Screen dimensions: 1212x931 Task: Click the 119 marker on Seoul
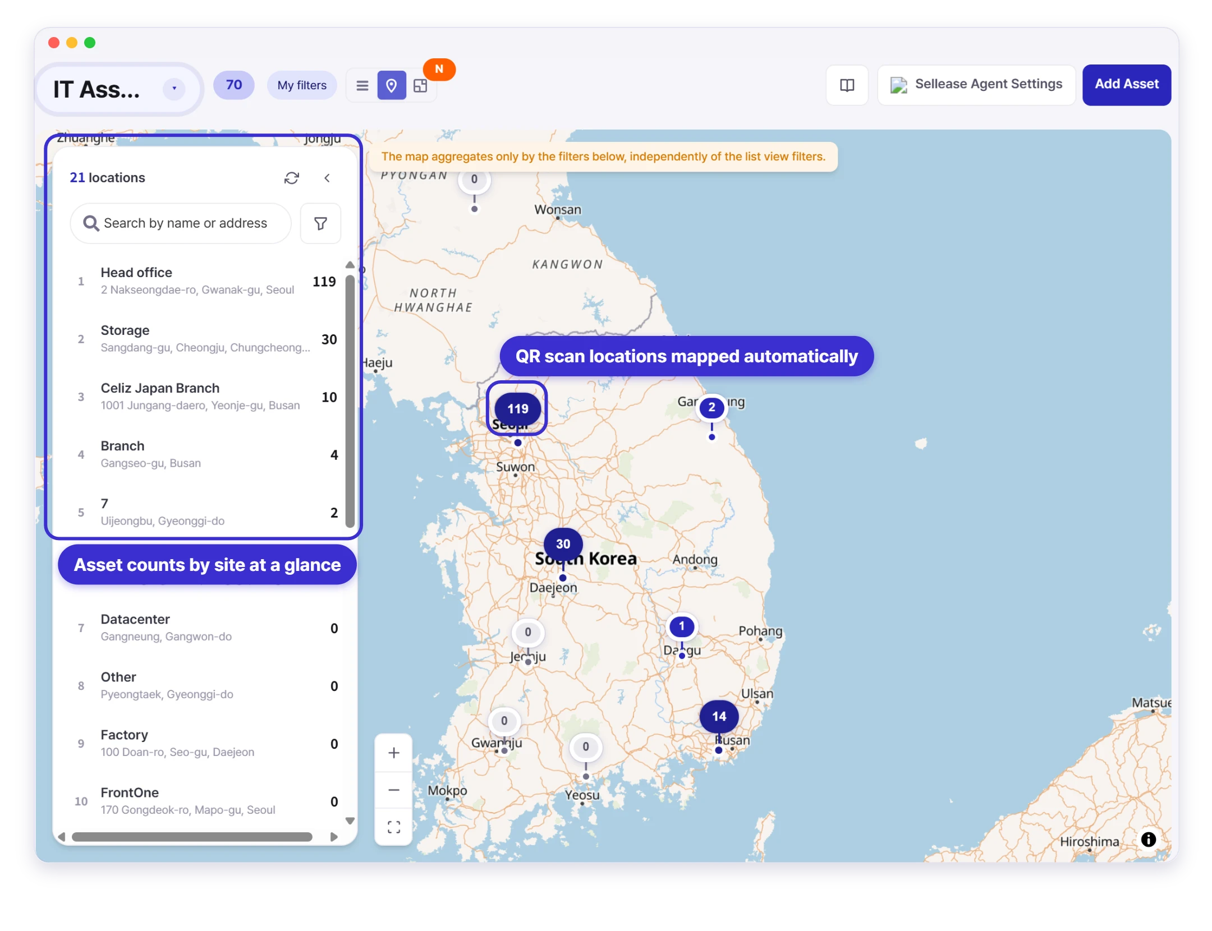pos(517,408)
